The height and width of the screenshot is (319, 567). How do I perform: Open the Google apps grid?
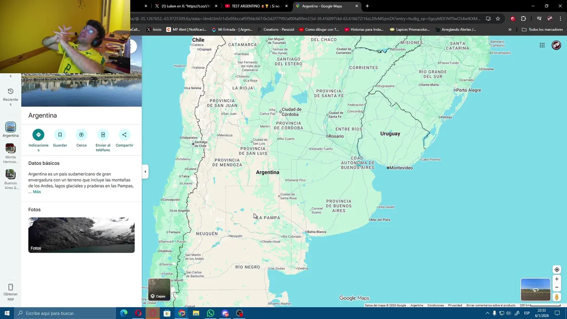(542, 45)
